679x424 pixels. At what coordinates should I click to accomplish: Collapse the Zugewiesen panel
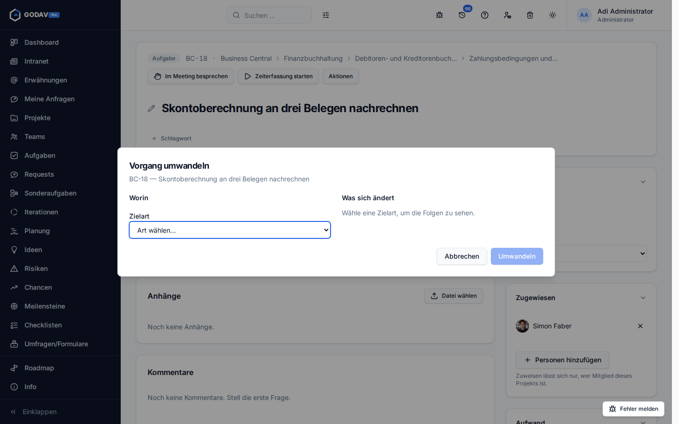[x=643, y=298]
